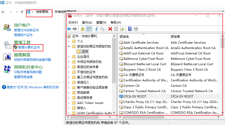
Task: Click the Control Panel Up arrow
Action: click(22, 12)
